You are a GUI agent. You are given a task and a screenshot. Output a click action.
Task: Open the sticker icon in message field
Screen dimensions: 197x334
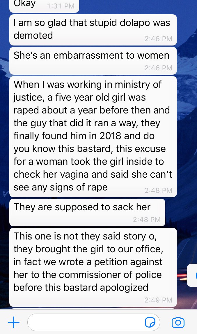point(150,322)
